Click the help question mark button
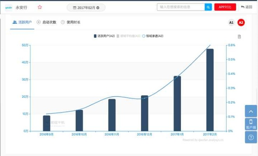 251,137
